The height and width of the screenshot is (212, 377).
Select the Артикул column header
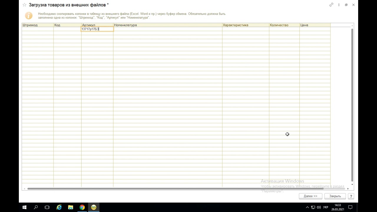97,25
